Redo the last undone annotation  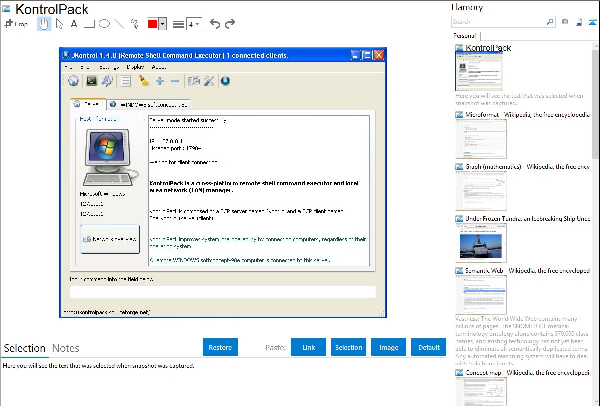click(x=230, y=24)
